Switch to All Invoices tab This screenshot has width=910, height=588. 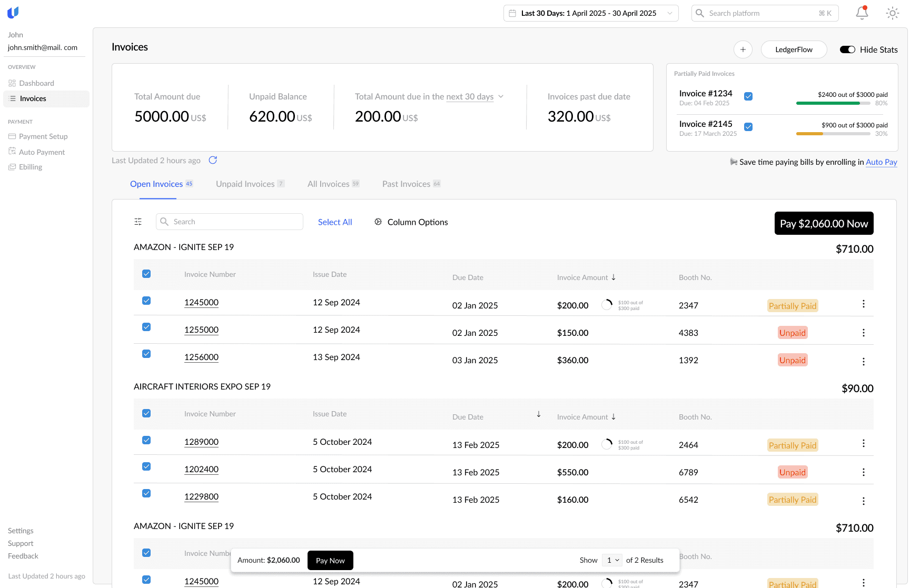[x=333, y=184]
